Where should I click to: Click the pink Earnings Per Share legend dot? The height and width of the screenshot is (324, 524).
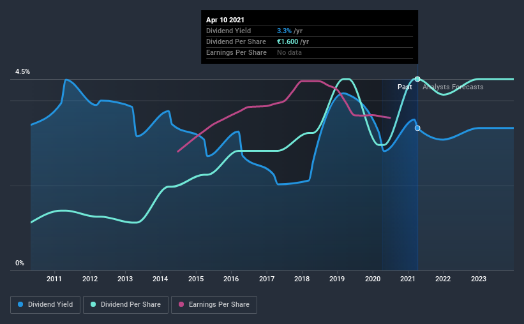pos(181,304)
